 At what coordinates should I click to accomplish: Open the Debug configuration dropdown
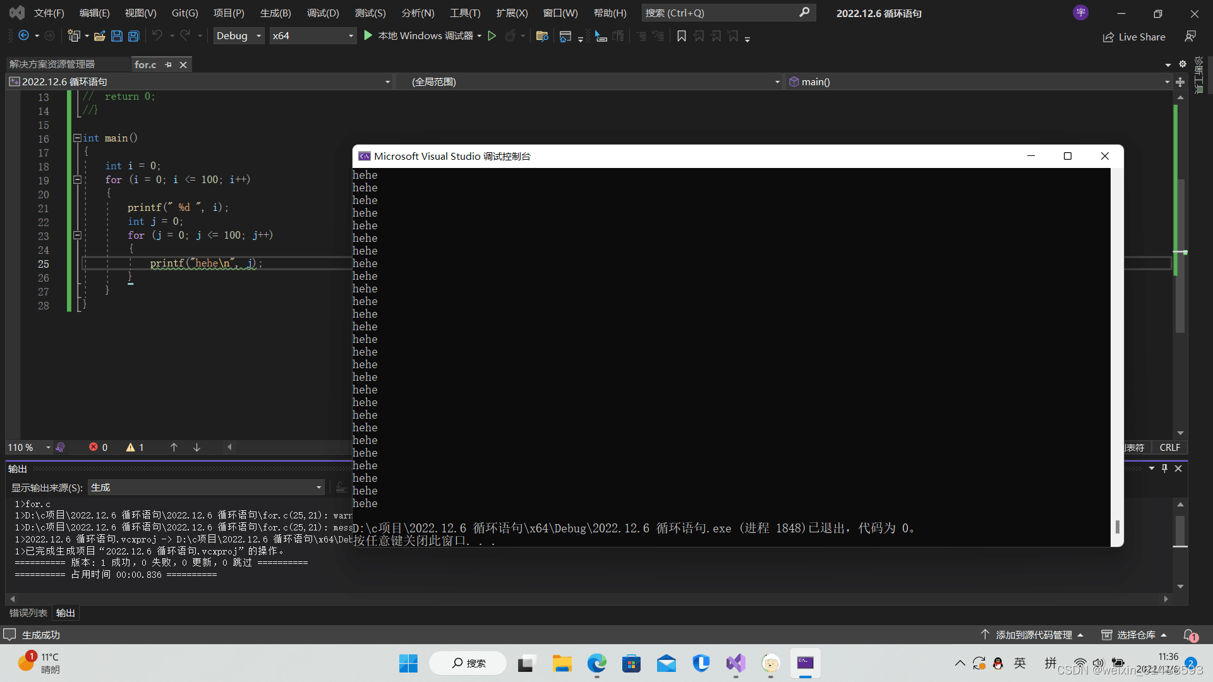[x=239, y=36]
